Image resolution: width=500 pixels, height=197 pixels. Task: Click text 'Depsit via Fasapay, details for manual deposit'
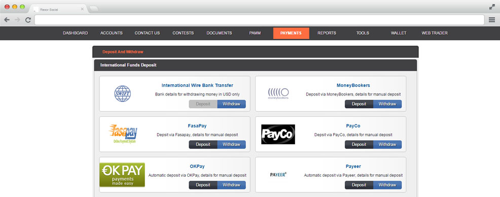coord(197,135)
